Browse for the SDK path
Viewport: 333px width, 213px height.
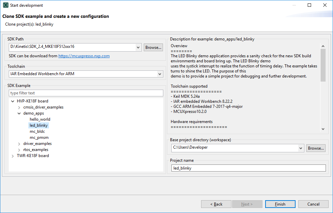click(153, 48)
